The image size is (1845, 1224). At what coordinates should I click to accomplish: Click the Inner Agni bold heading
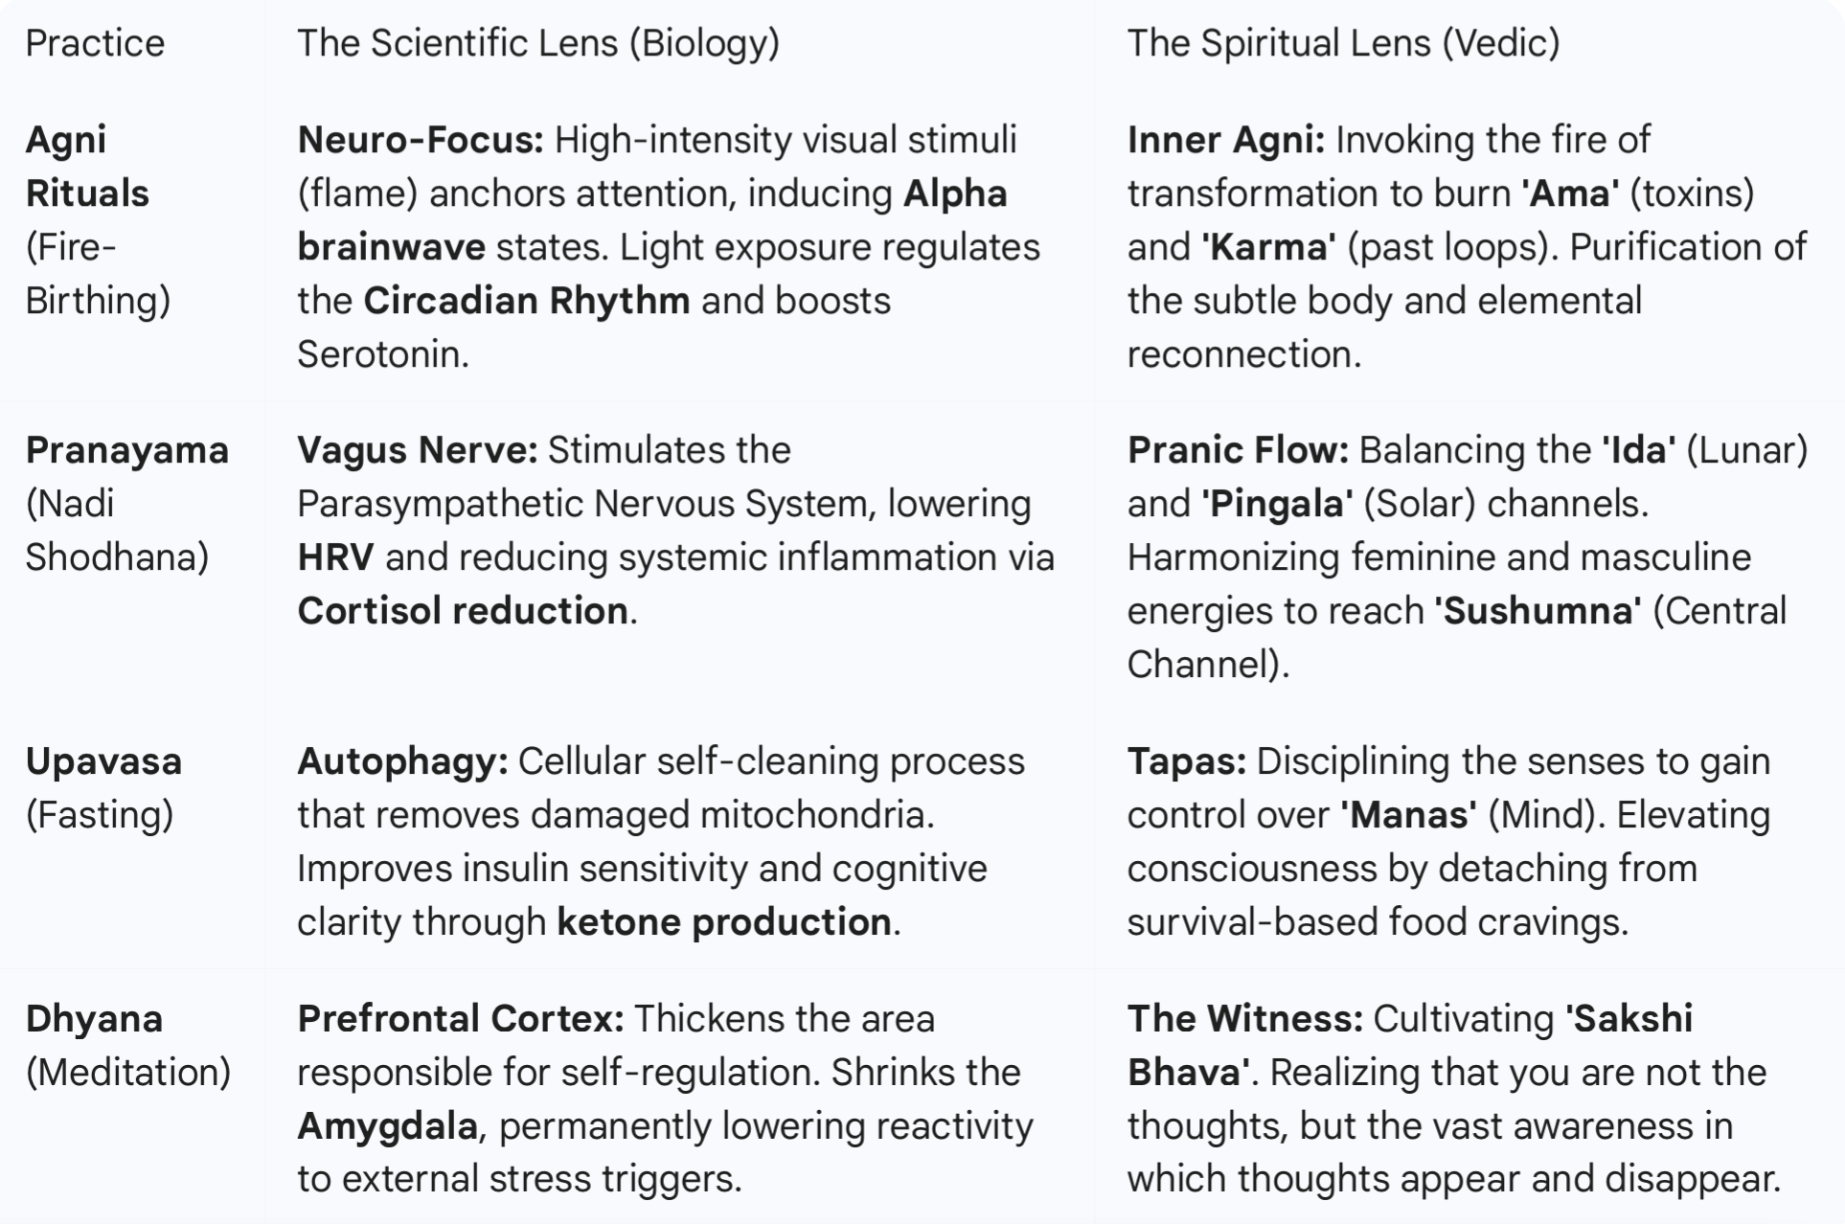coord(1226,140)
